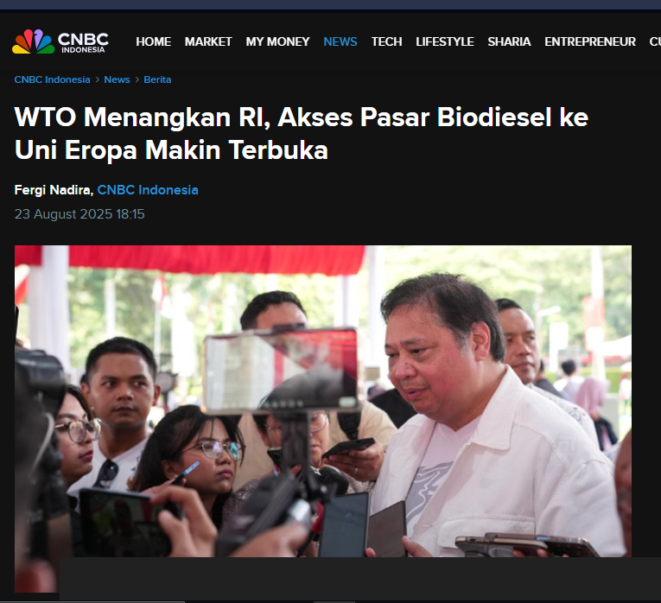Click the CNBC peacock logo icon
The image size is (661, 603).
click(34, 41)
